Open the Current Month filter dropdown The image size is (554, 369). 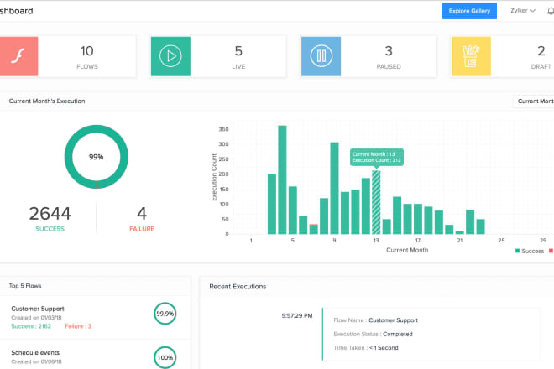tap(534, 101)
